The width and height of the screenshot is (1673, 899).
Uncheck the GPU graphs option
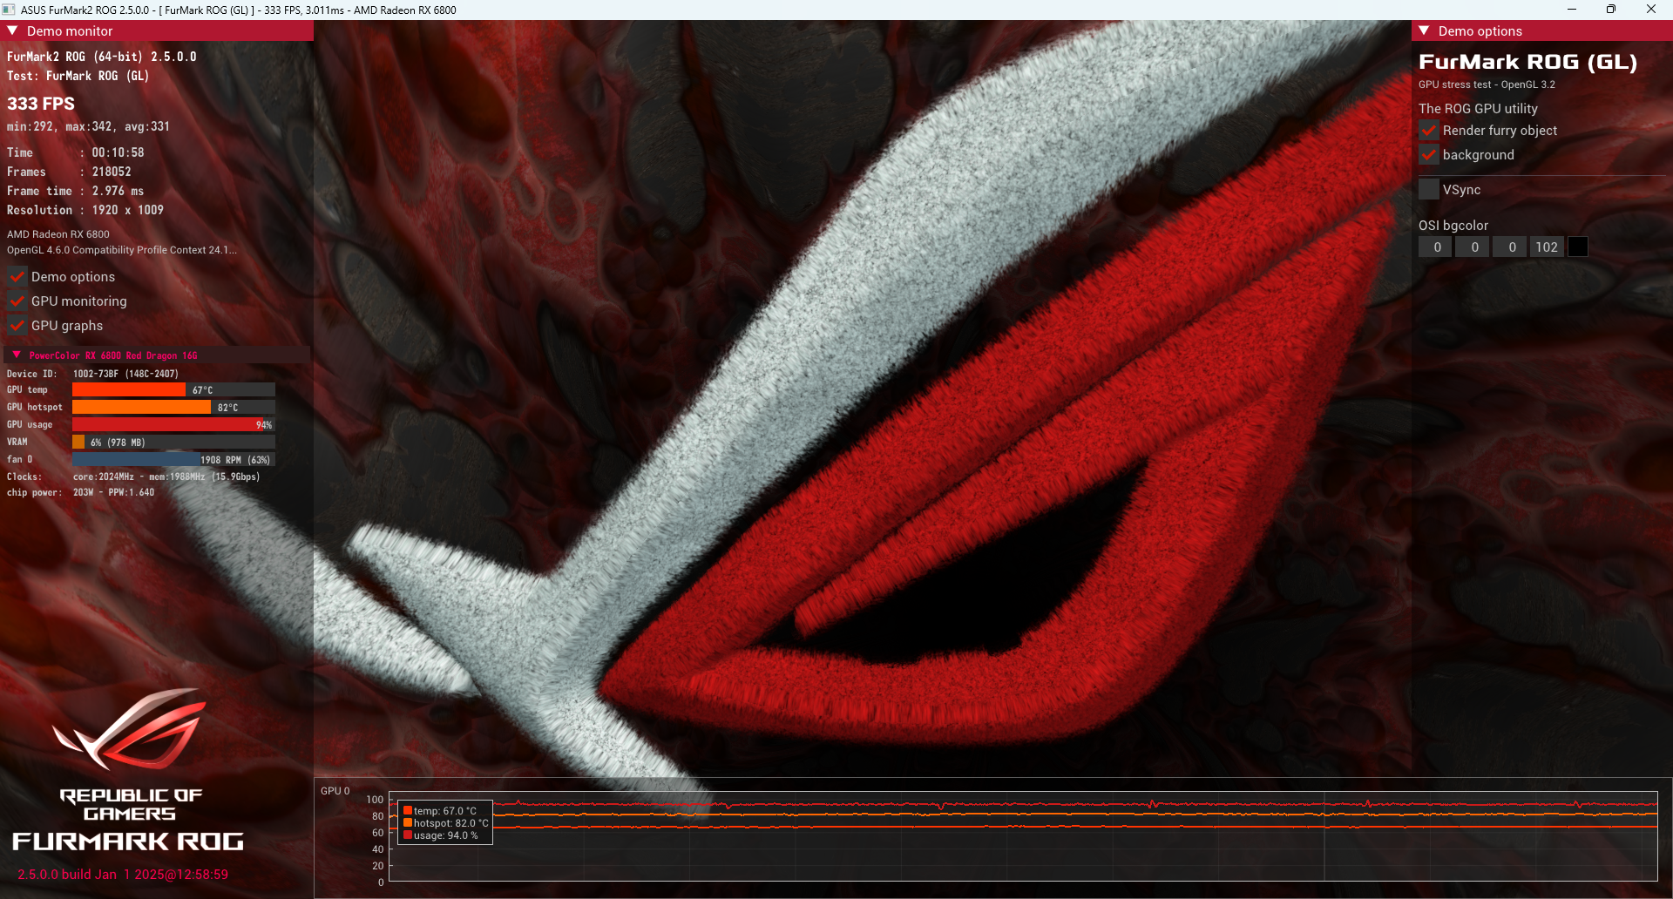click(17, 326)
